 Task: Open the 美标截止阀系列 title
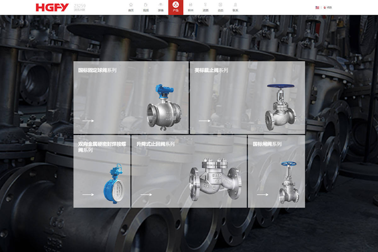211,70
